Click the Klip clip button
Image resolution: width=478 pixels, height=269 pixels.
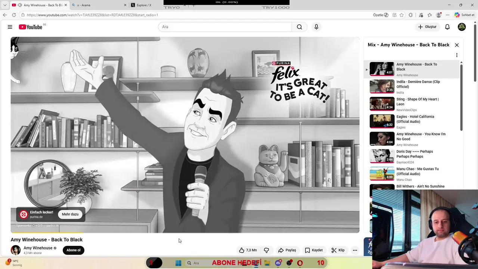pyautogui.click(x=338, y=250)
